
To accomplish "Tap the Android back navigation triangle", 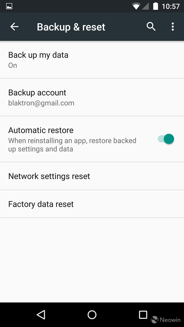I will [x=41, y=314].
